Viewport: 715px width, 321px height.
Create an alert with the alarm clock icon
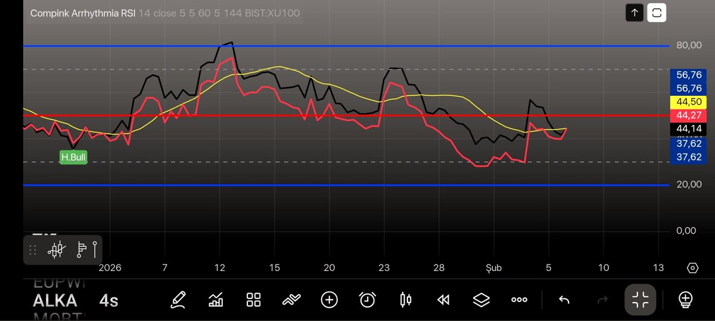click(368, 300)
